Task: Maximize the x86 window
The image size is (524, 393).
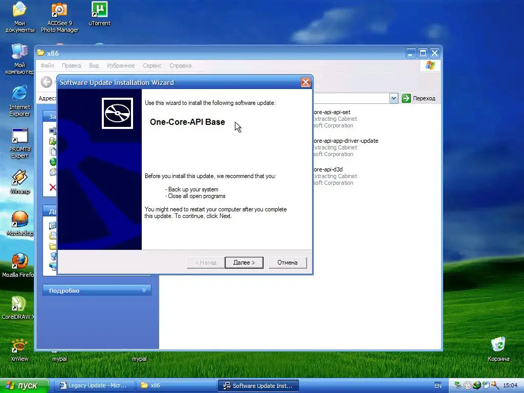Action: 423,53
